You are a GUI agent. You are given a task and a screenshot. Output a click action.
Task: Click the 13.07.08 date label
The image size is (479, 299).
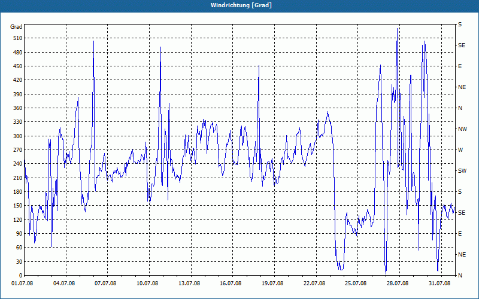click(x=189, y=283)
